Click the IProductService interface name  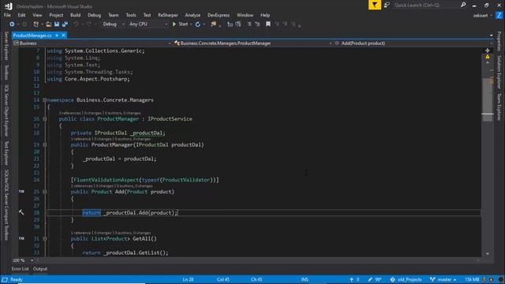click(x=170, y=119)
